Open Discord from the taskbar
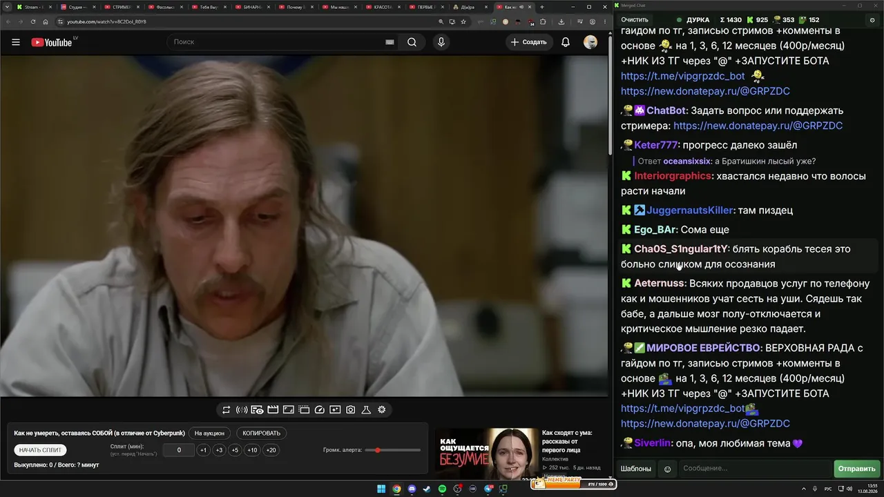Image resolution: width=884 pixels, height=497 pixels. point(412,489)
